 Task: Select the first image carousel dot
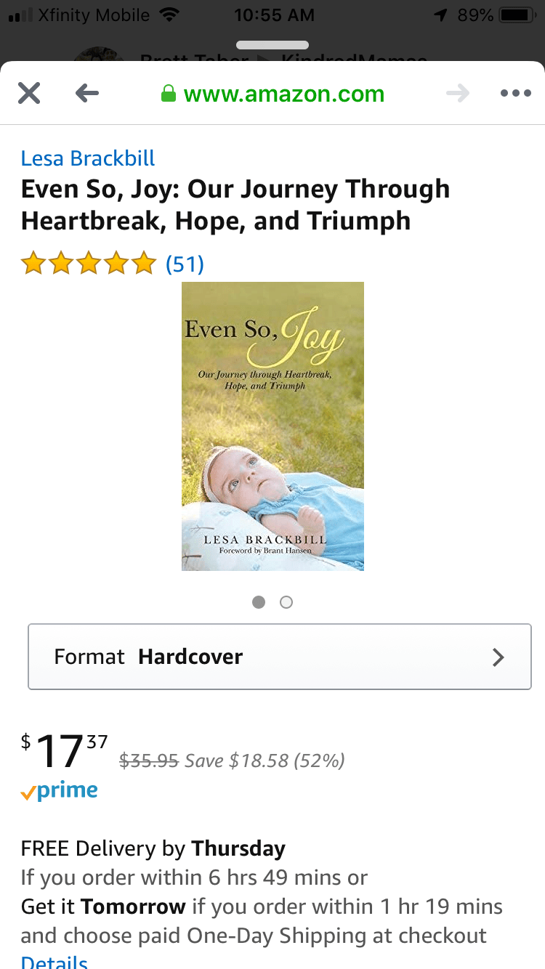[259, 602]
